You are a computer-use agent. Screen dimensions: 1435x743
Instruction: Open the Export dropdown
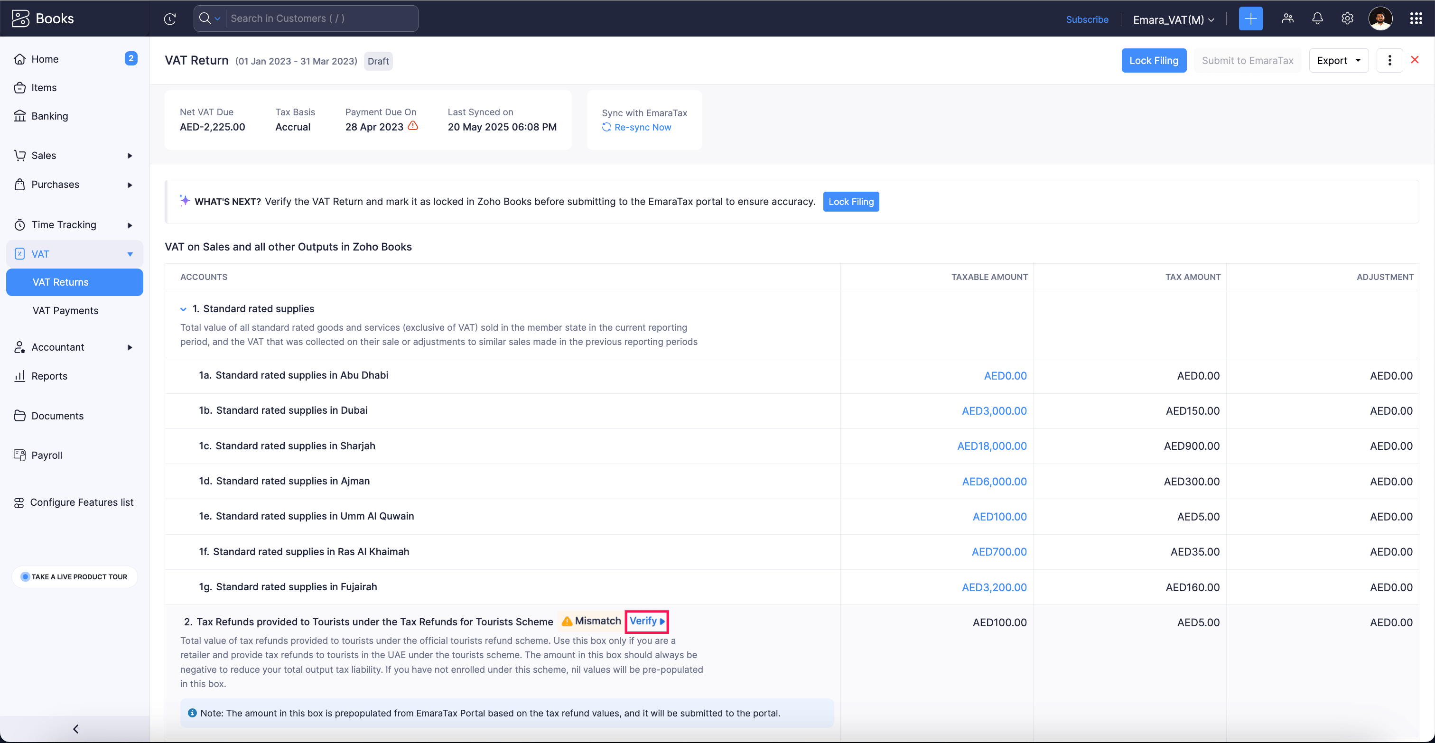click(1339, 60)
